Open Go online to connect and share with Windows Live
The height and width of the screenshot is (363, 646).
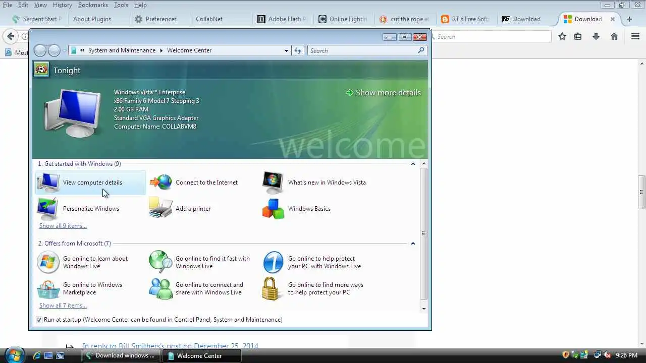tap(196, 288)
